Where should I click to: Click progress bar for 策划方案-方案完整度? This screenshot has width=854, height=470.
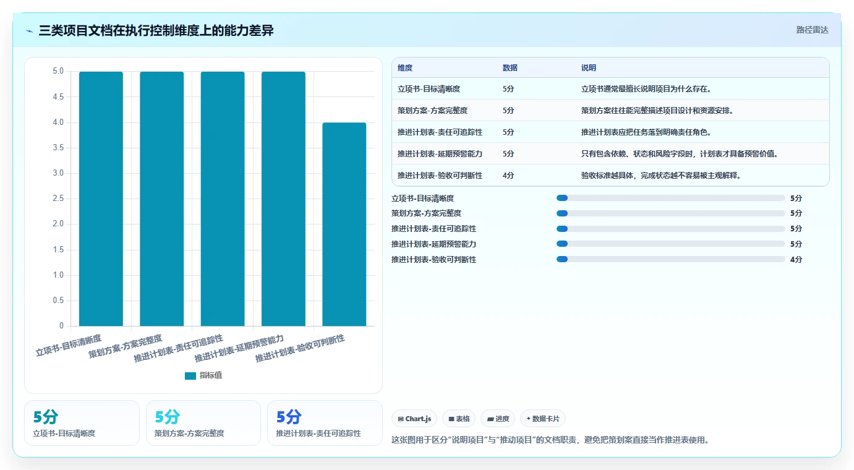tap(671, 213)
